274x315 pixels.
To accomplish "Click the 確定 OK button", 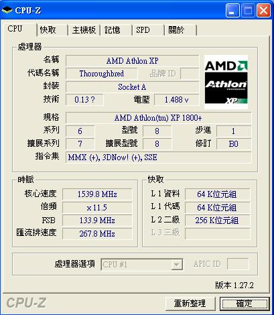I will (x=245, y=304).
